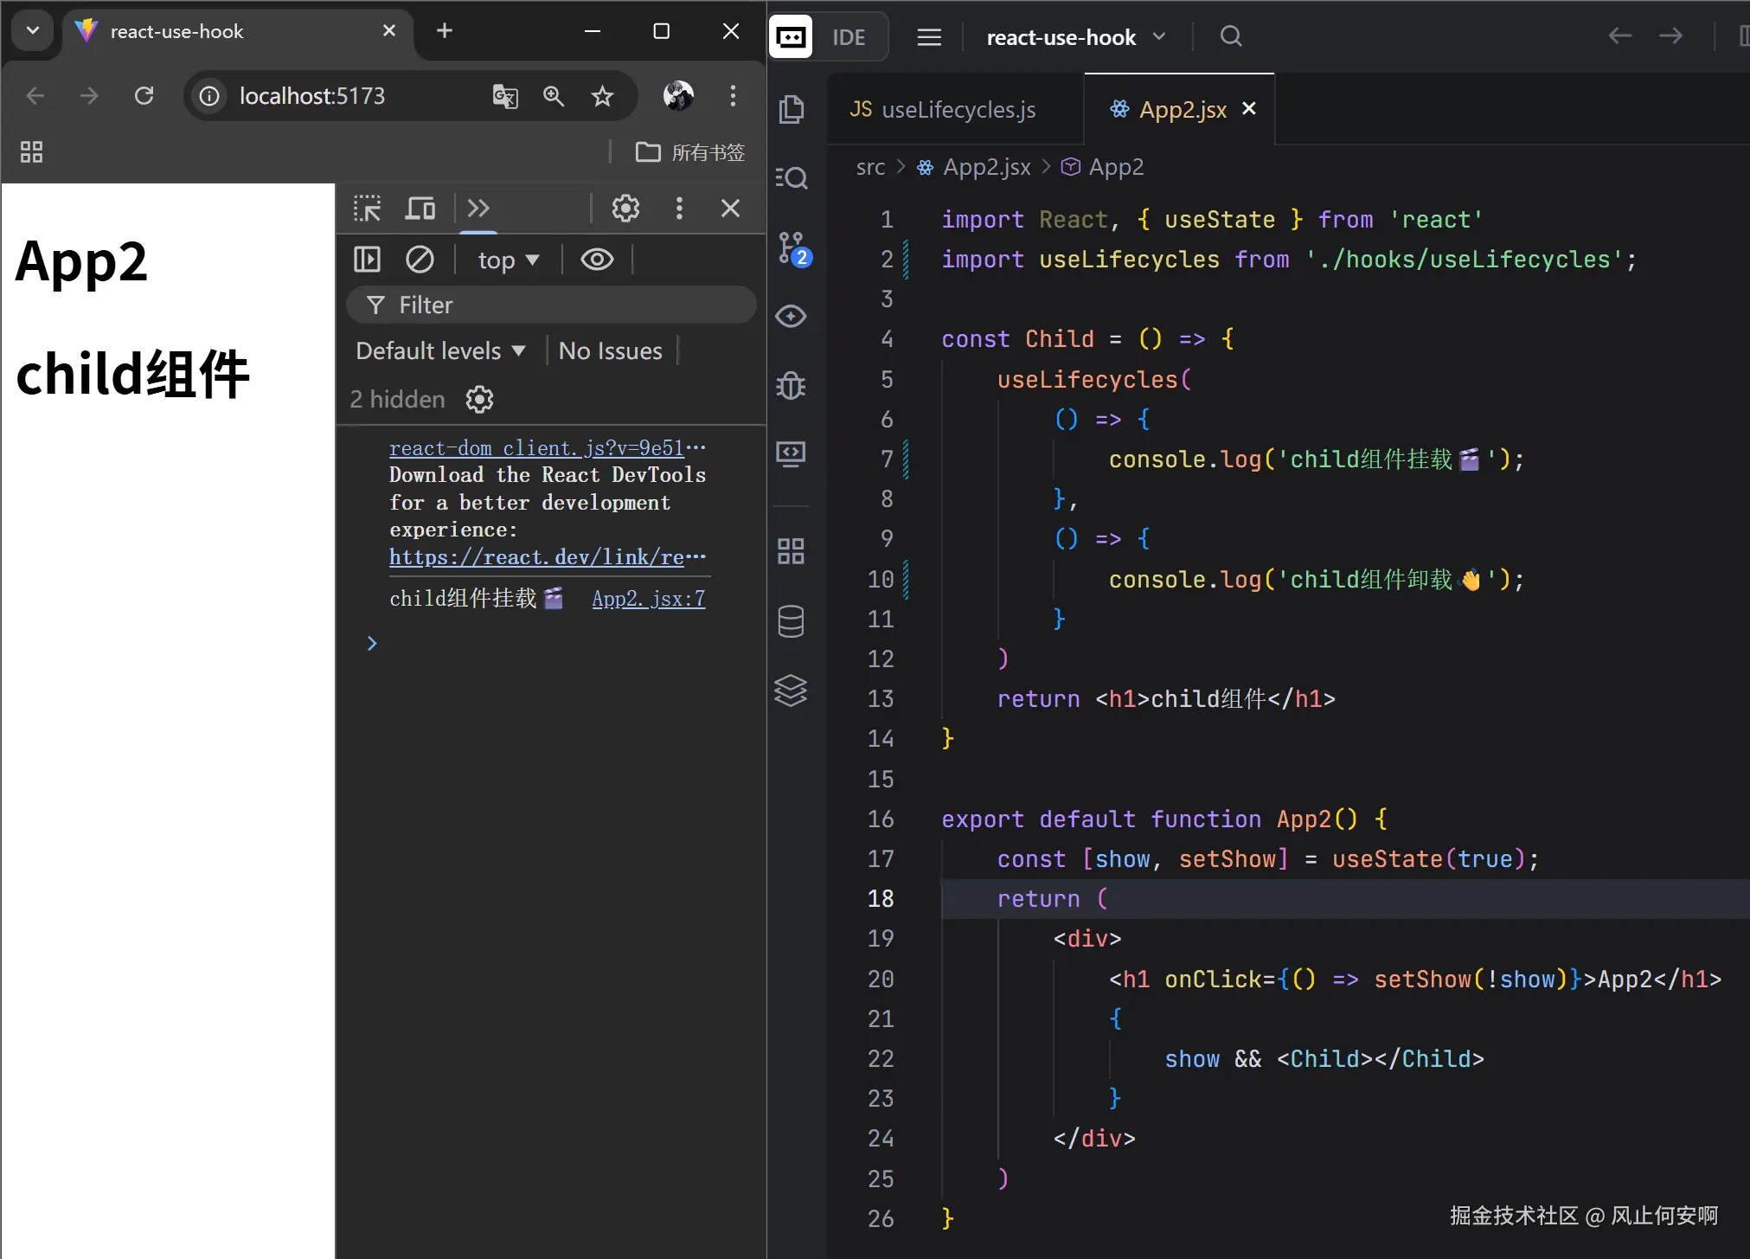The height and width of the screenshot is (1259, 1750).
Task: Click the App2 heading on the page
Action: (82, 261)
